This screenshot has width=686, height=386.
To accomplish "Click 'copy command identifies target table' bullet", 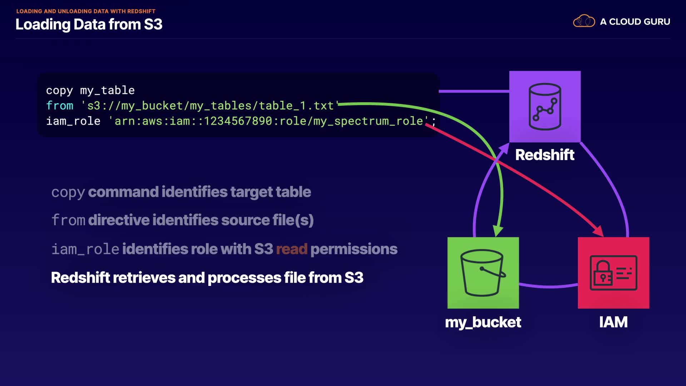I will [x=181, y=192].
